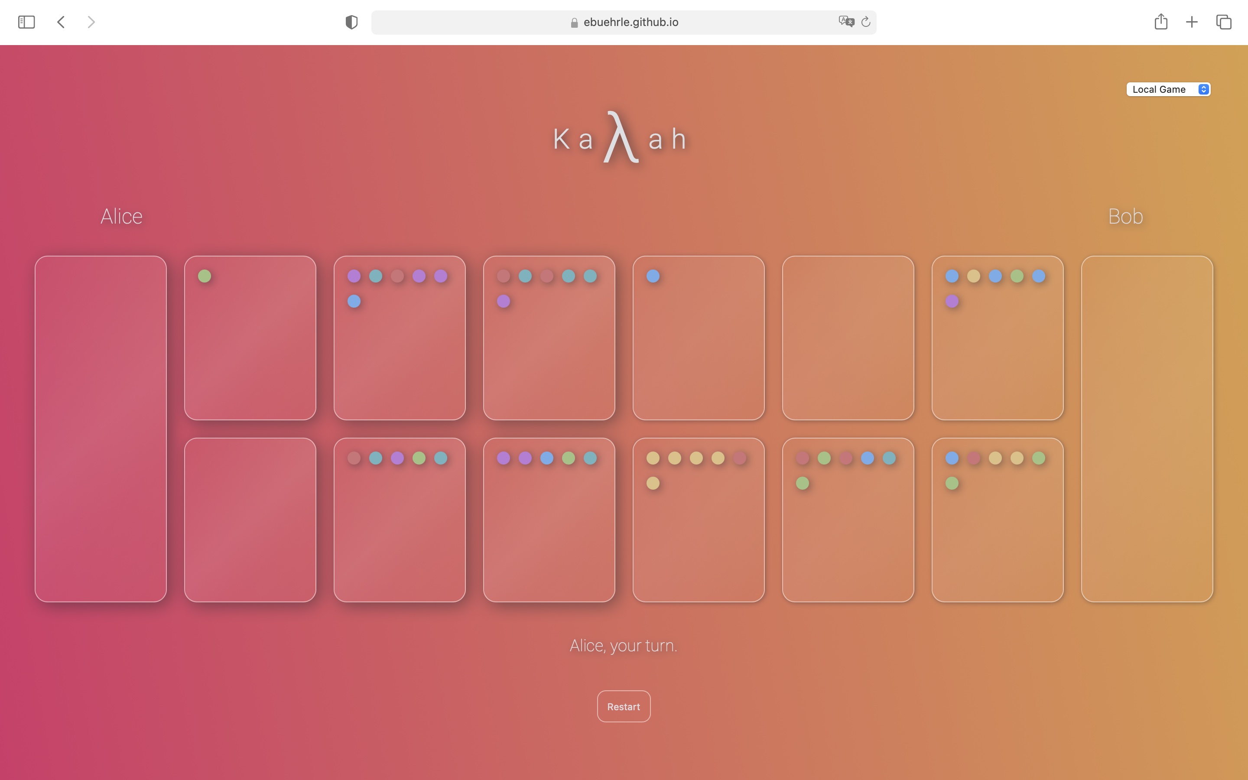Show the tab overview icon
The image size is (1248, 780).
1223,22
